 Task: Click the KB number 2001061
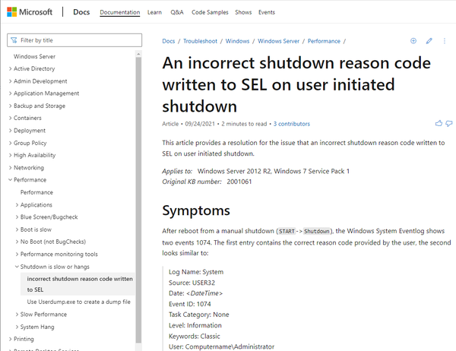(239, 182)
